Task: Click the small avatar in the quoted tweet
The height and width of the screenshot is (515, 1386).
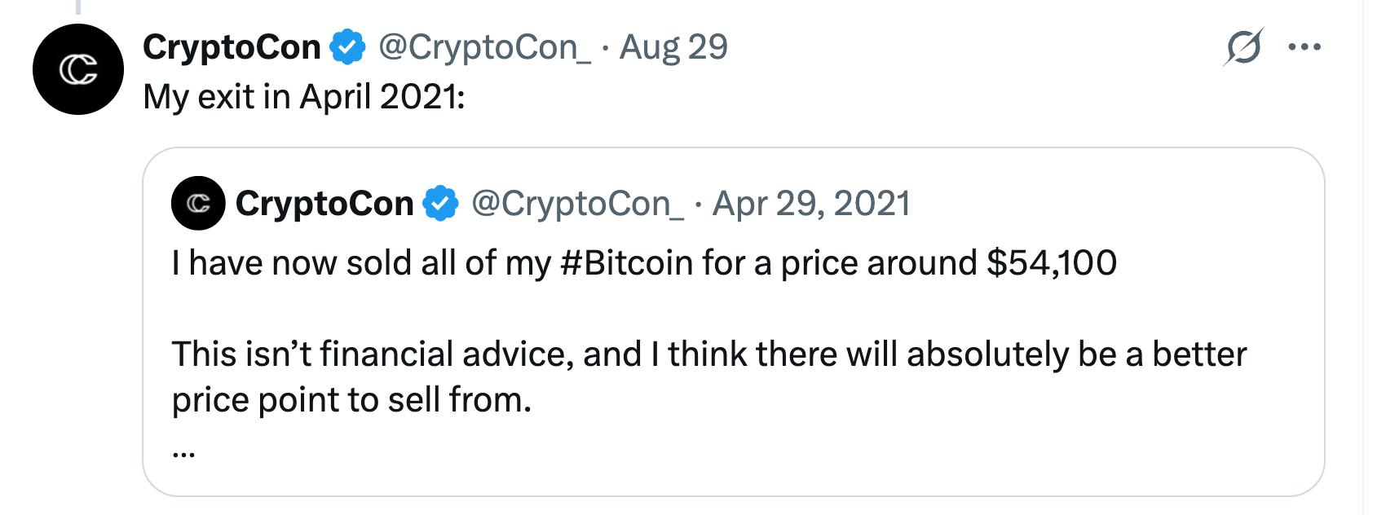Action: click(x=198, y=203)
